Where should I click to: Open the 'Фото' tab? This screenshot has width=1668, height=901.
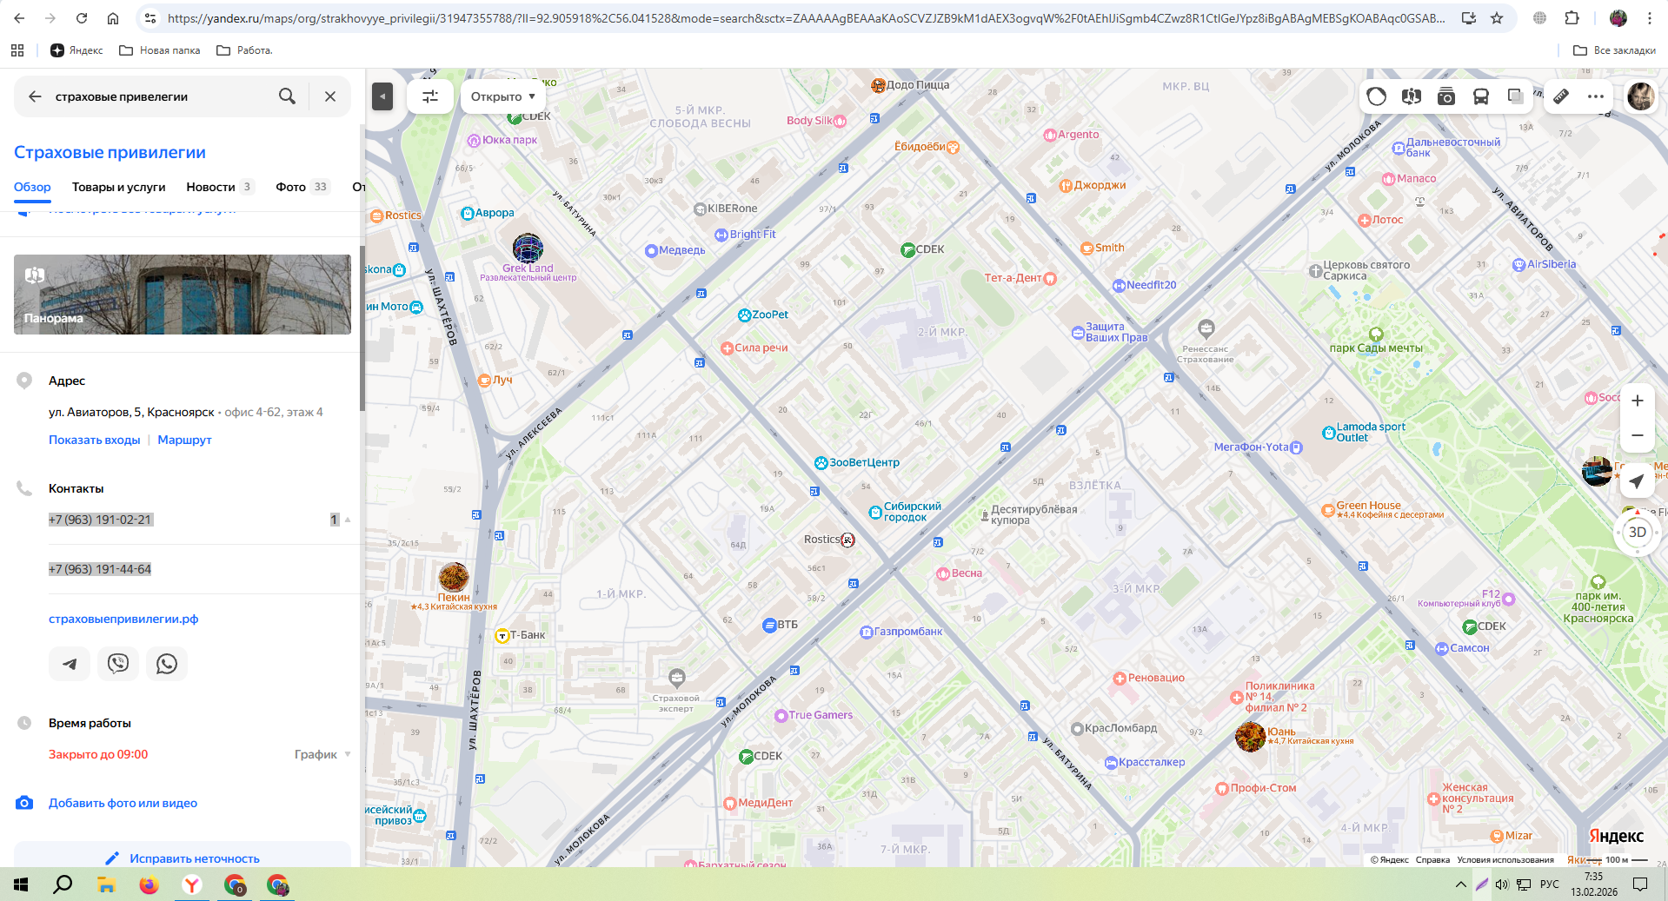(291, 187)
